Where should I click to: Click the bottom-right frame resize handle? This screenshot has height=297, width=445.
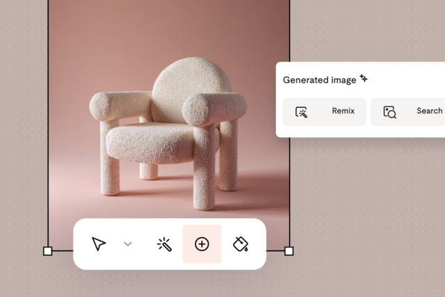pos(289,250)
